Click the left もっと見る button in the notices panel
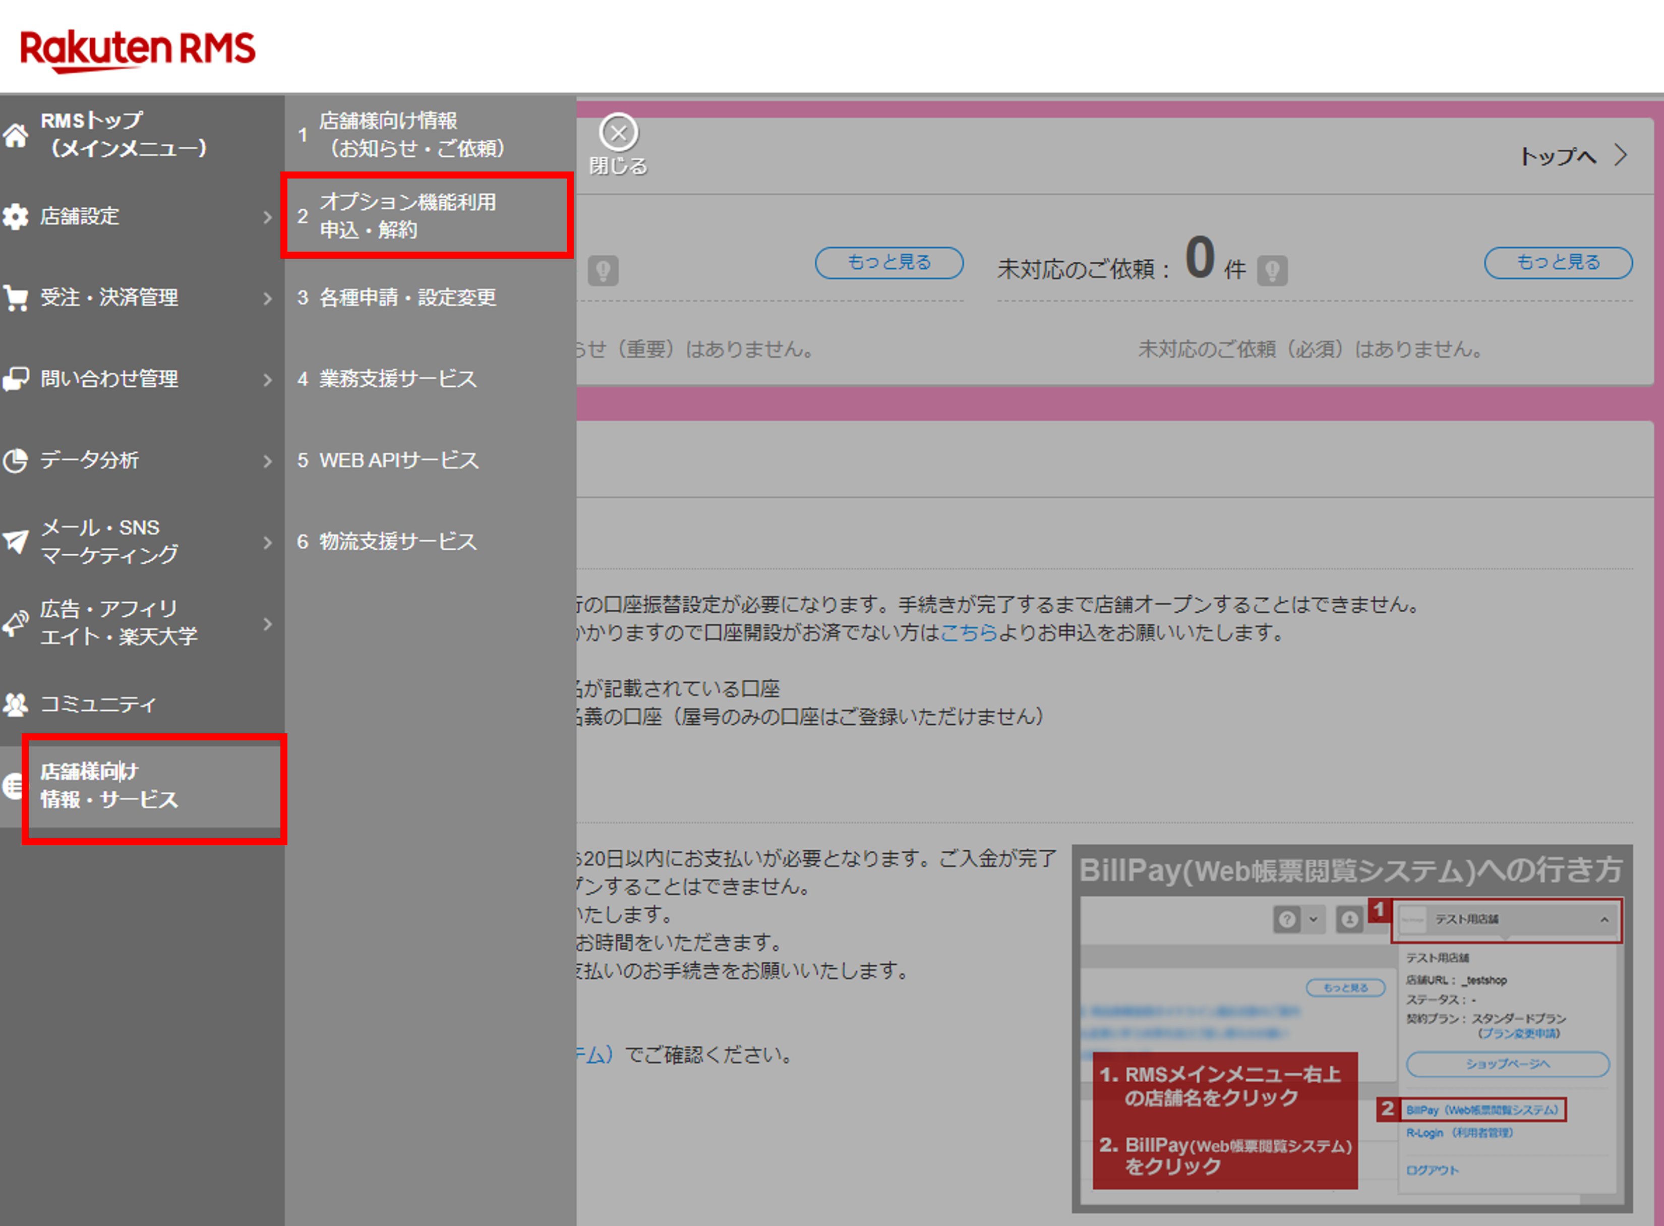 click(x=889, y=263)
